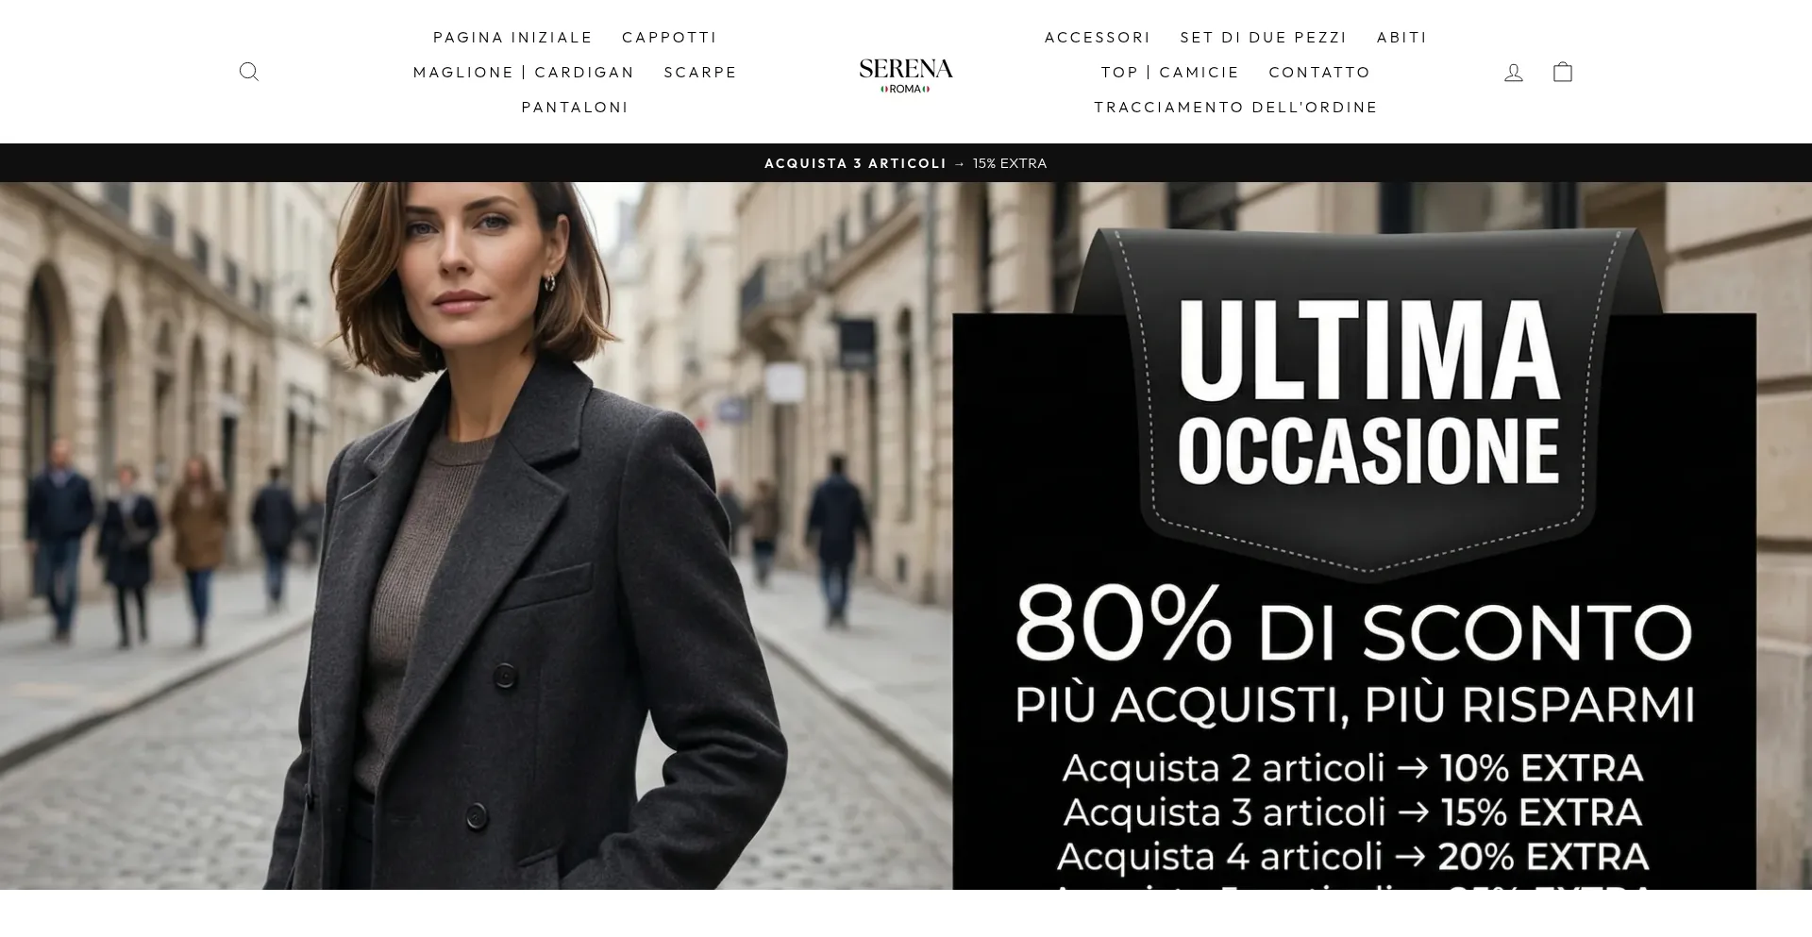
Task: Open the Cappotti category
Action: 669,38
